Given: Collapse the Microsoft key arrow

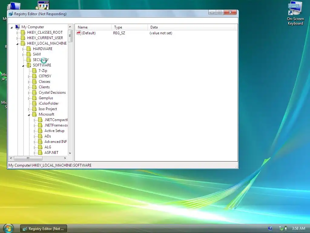Looking at the screenshot, I should 29,115.
